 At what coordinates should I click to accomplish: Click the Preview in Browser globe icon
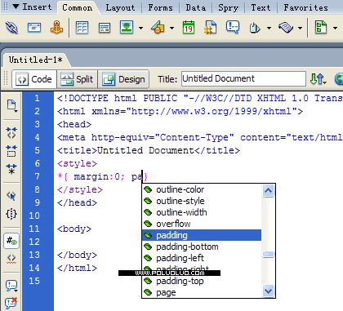tap(339, 79)
